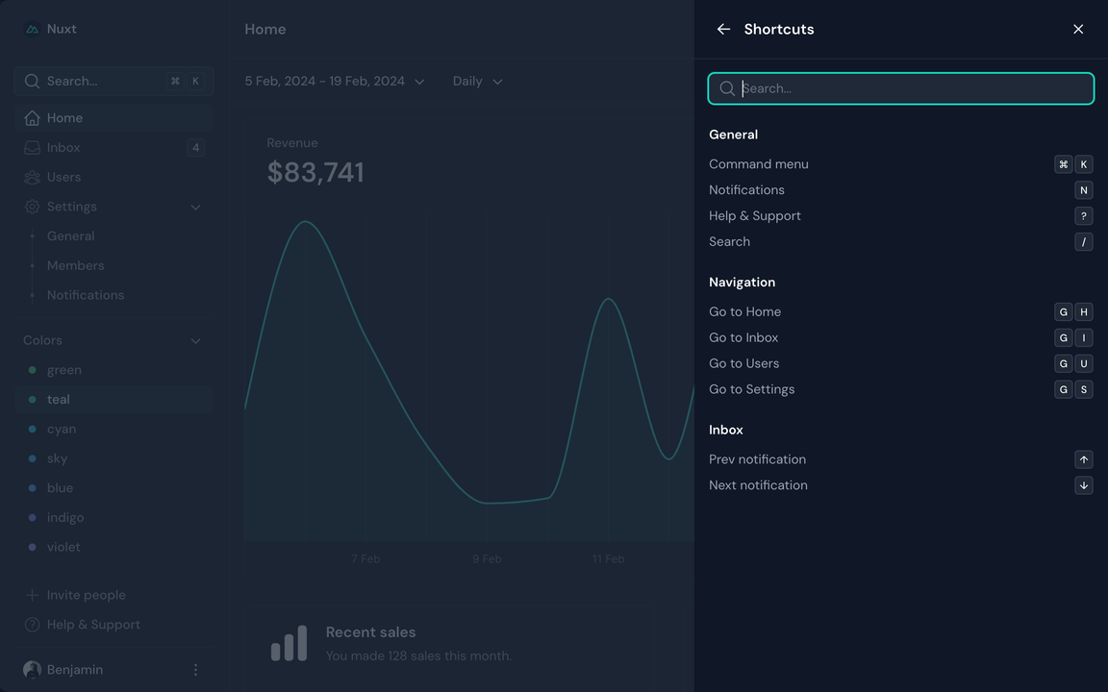Click the Users icon in sidebar
This screenshot has width=1108, height=692.
coord(32,177)
